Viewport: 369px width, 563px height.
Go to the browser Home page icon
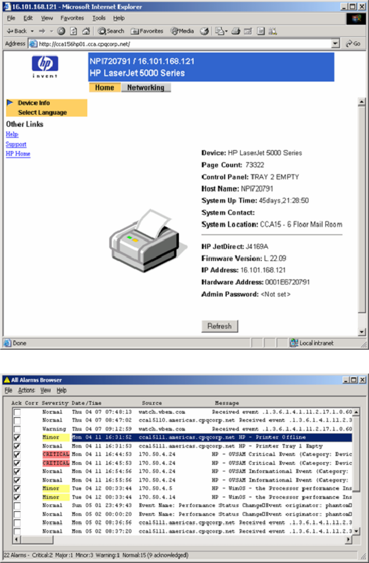click(86, 31)
